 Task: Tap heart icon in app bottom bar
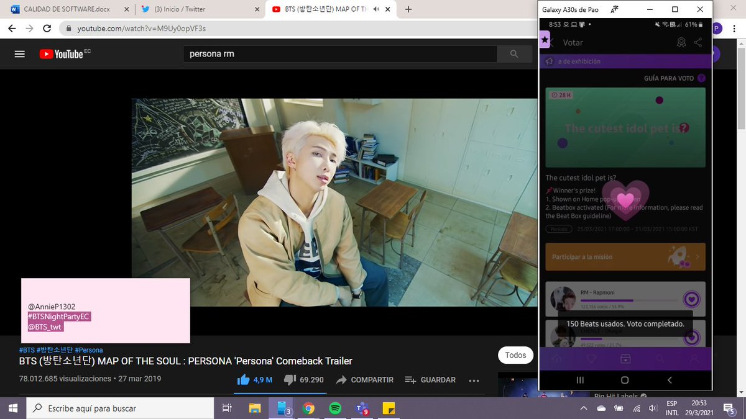pos(591,359)
